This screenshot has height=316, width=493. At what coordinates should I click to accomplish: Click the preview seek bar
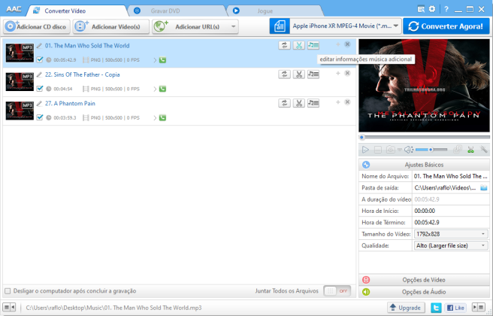pos(424,137)
